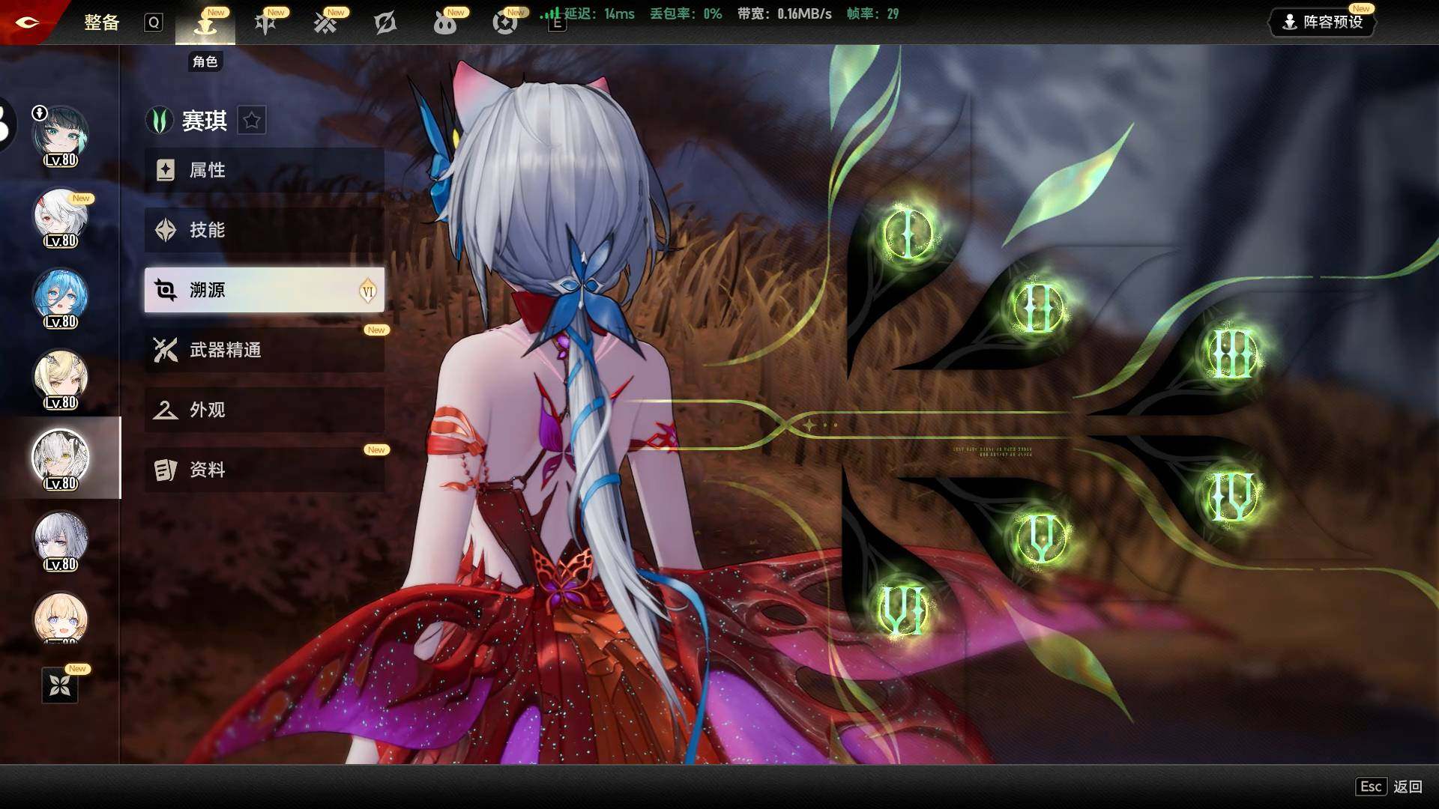Select origin node III
The height and width of the screenshot is (809, 1439).
[x=1233, y=354]
